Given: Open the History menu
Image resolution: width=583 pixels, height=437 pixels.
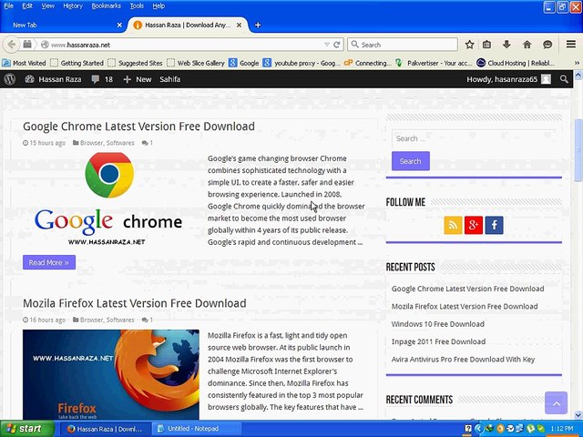Looking at the screenshot, I should [73, 6].
